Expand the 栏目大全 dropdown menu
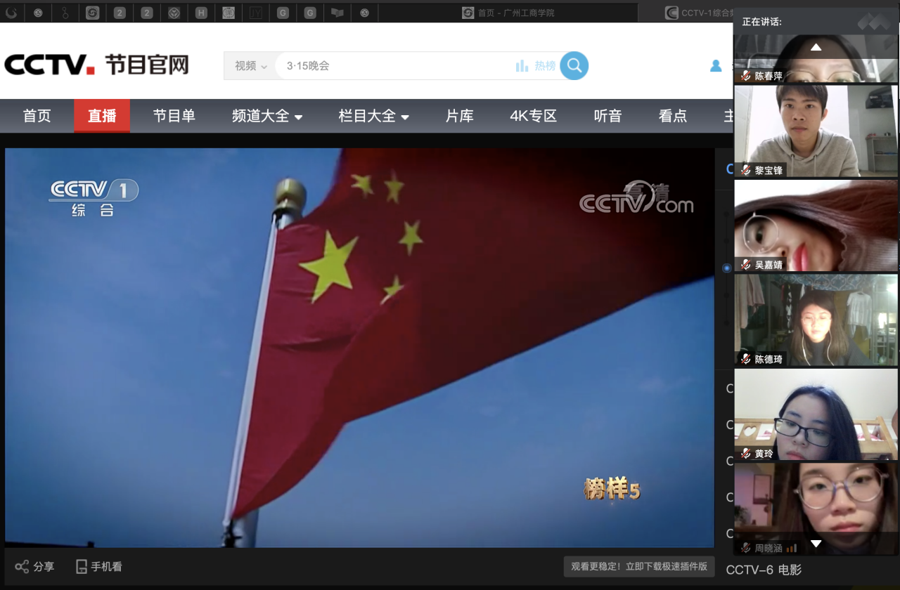900x590 pixels. [373, 117]
